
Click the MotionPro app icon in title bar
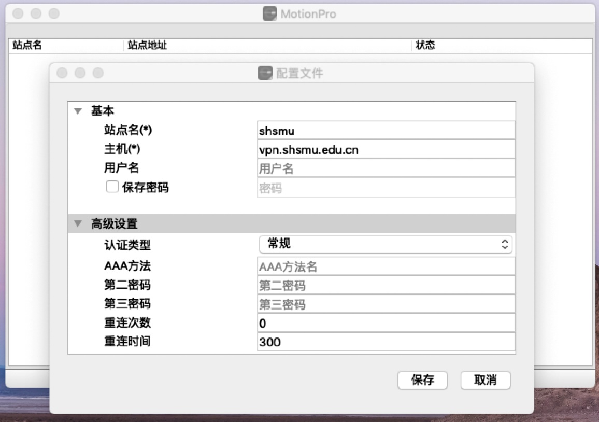coord(269,14)
